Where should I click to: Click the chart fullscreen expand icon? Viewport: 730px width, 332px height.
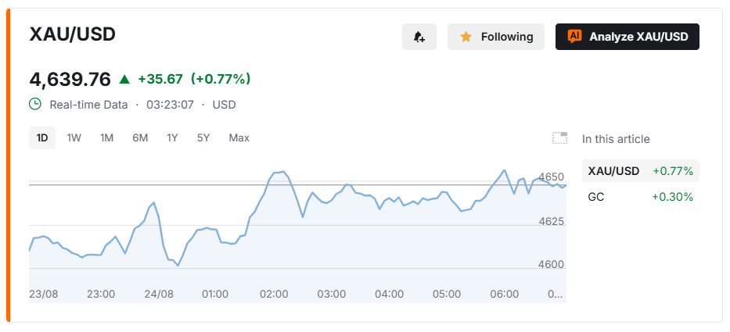coord(559,138)
